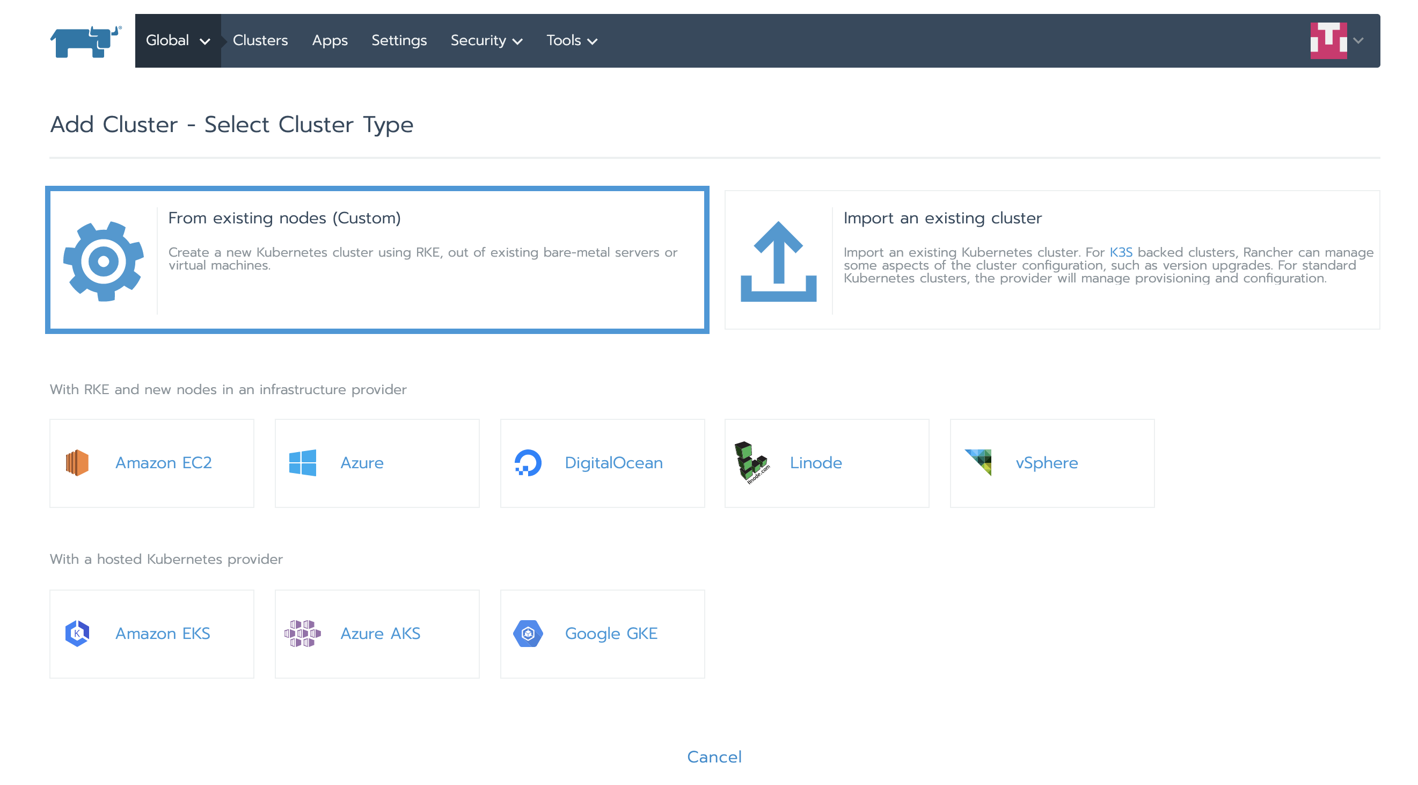Select Import an existing cluster option
Image resolution: width=1418 pixels, height=785 pixels.
[x=1053, y=261]
